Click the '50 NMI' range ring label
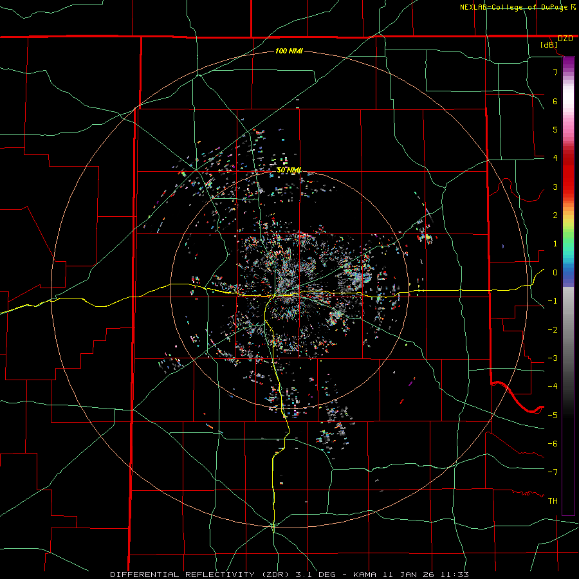The width and height of the screenshot is (579, 579). click(x=289, y=170)
